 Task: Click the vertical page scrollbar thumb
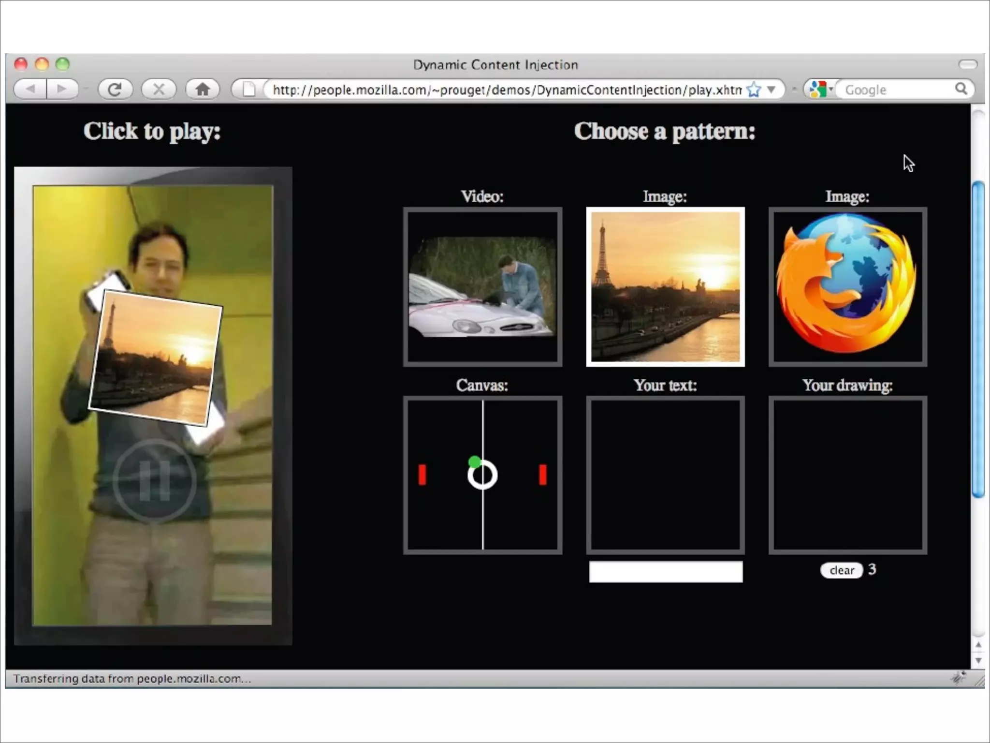[x=978, y=339]
